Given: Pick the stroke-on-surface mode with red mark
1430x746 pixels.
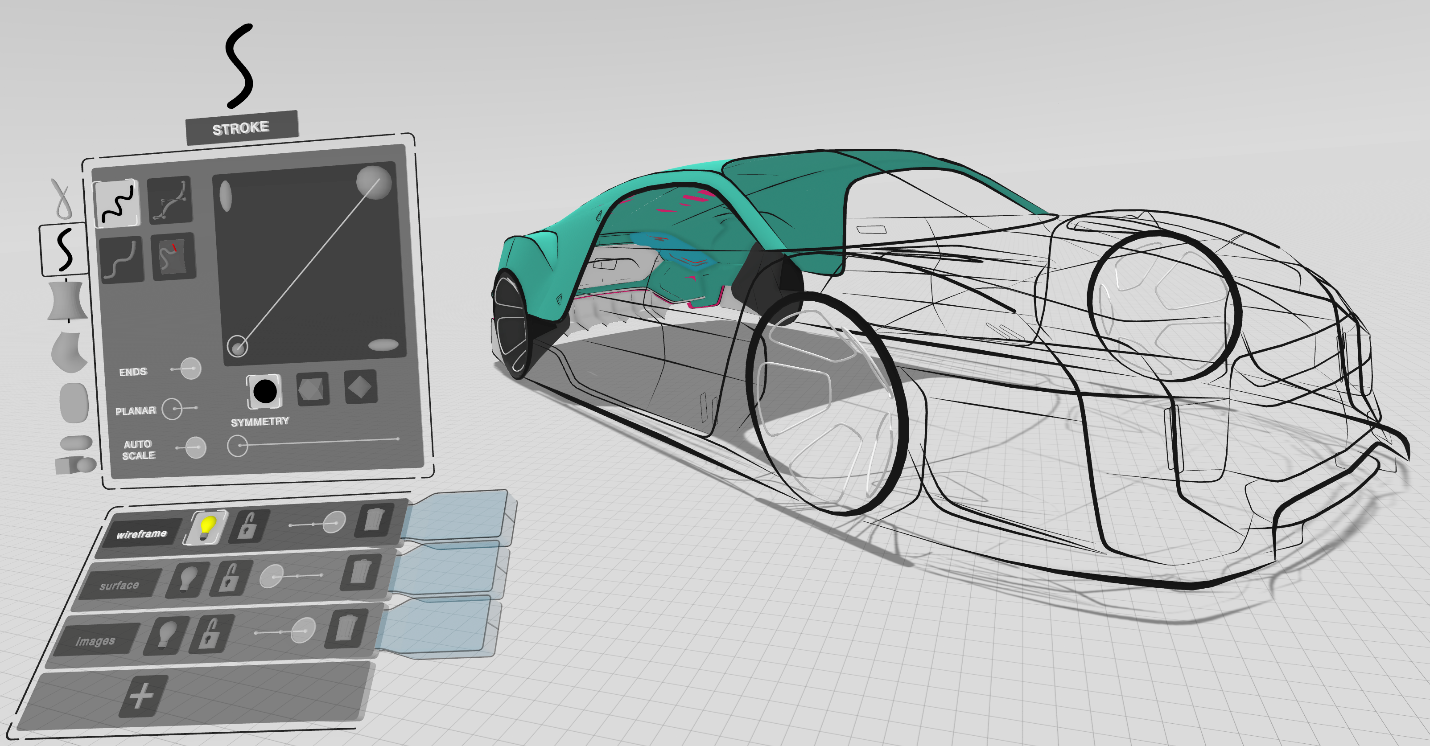Looking at the screenshot, I should [173, 257].
